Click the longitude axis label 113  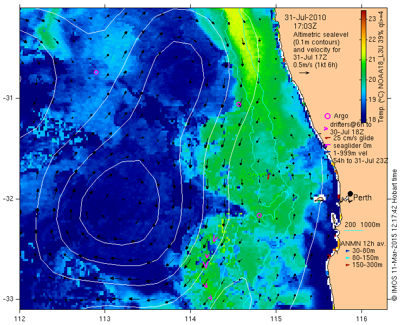pyautogui.click(x=105, y=319)
